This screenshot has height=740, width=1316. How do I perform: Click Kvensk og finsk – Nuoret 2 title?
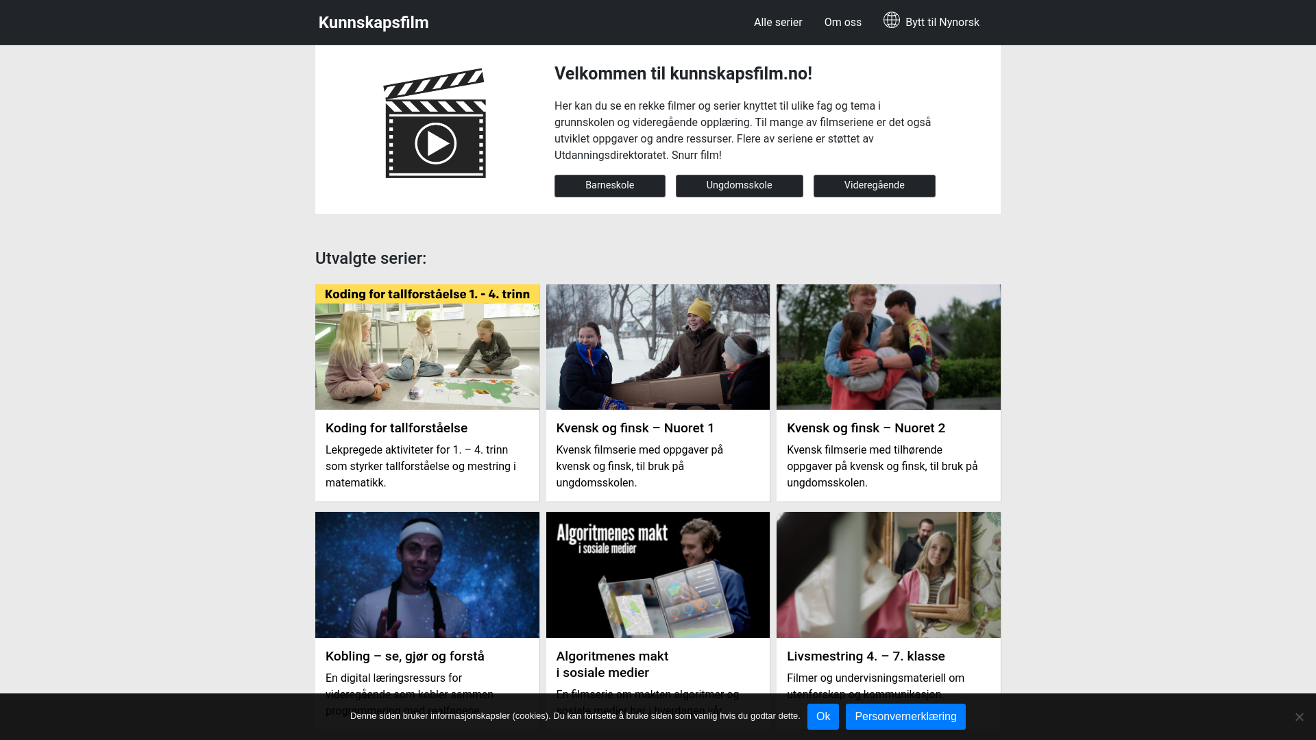tap(866, 428)
